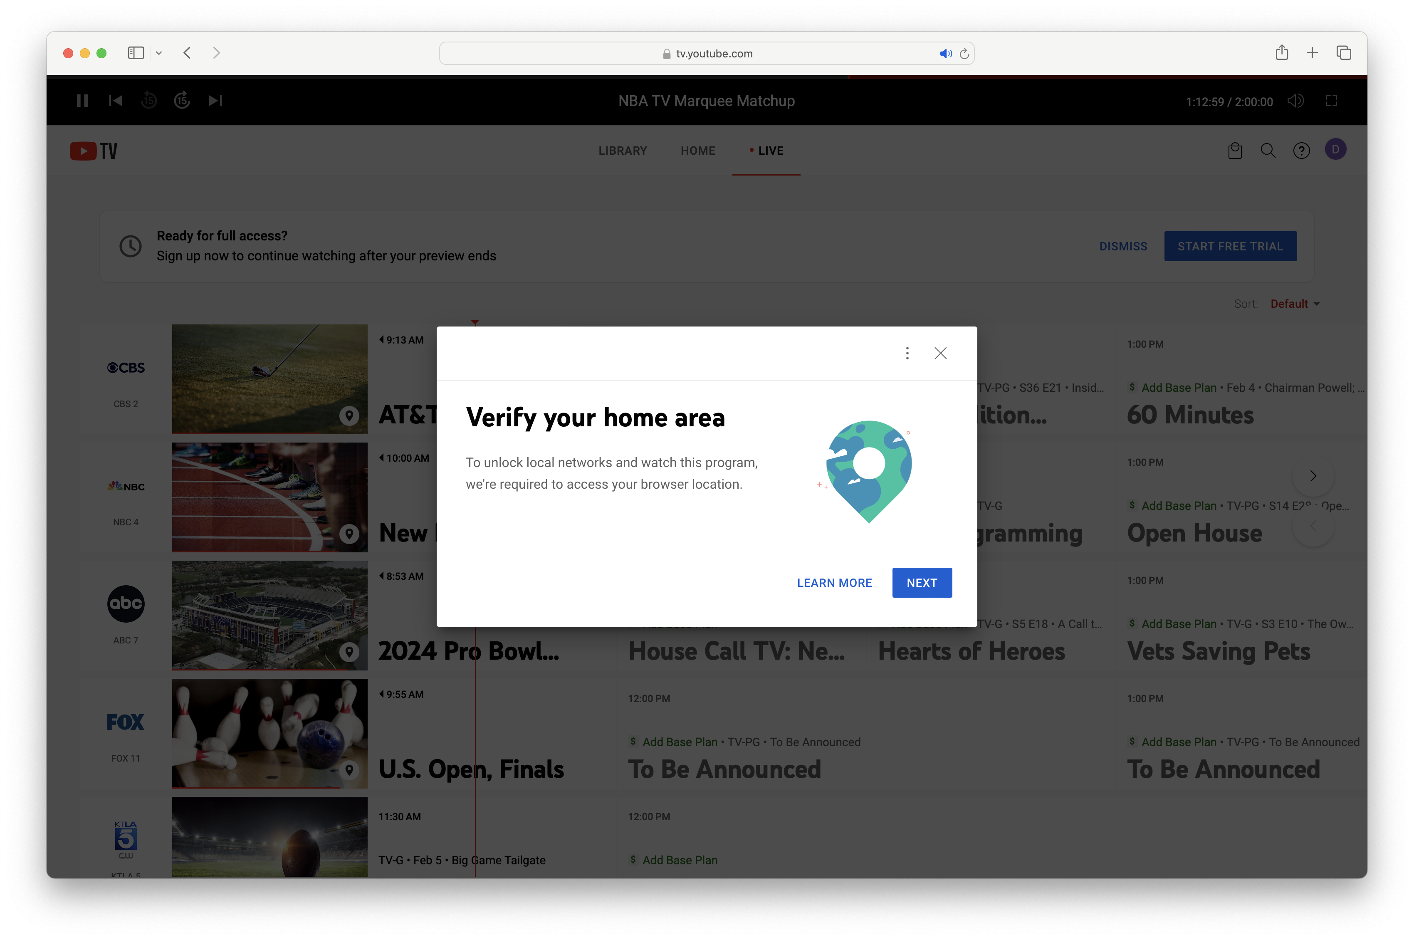
Task: Open the YouTube TV logo home link
Action: 94,151
